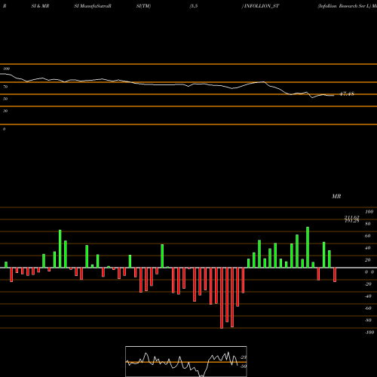Click the 'SI & MR' header text

(40, 6)
